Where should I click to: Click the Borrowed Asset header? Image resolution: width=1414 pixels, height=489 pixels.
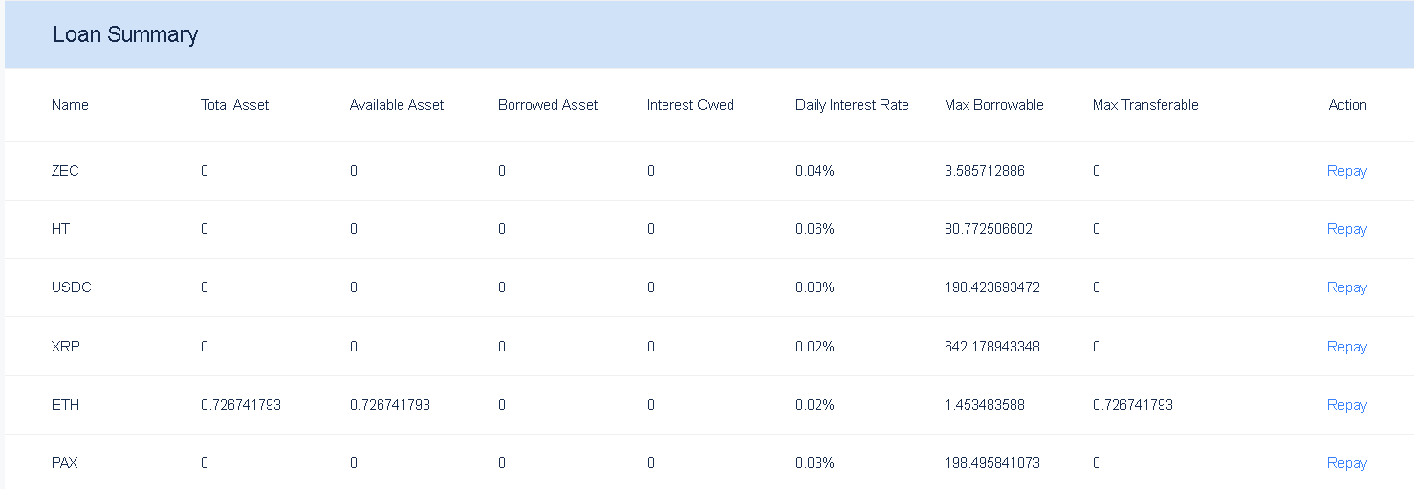click(548, 105)
